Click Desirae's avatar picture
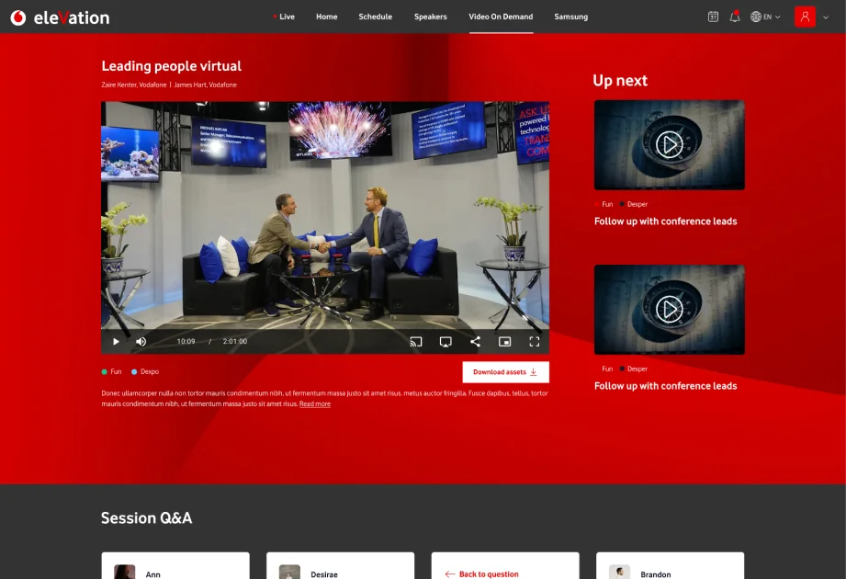The width and height of the screenshot is (846, 579). pyautogui.click(x=289, y=572)
